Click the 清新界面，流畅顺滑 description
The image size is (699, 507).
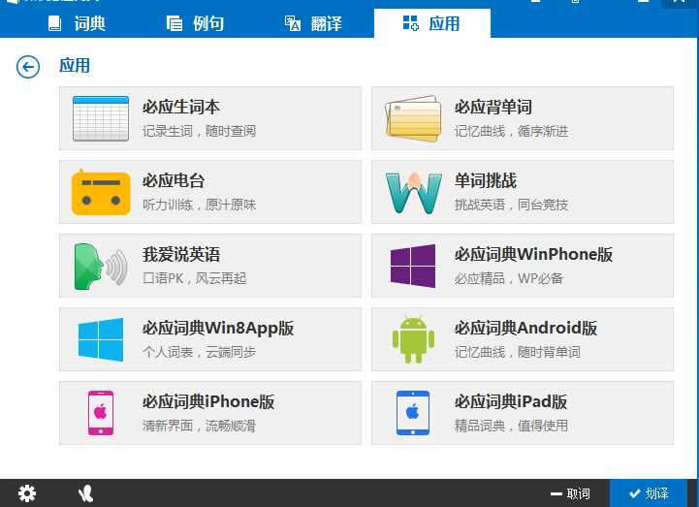[200, 426]
